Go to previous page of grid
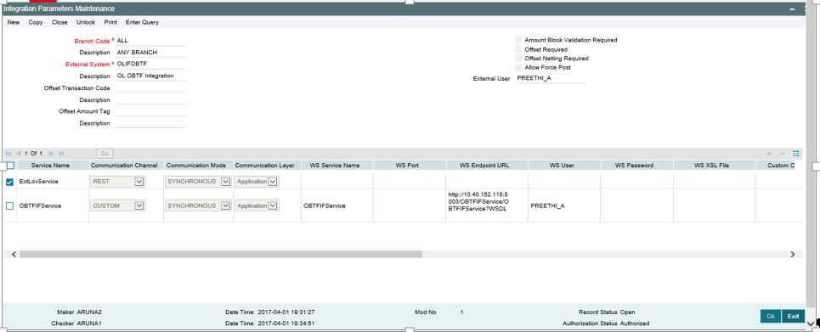The height and width of the screenshot is (332, 820). [19, 154]
